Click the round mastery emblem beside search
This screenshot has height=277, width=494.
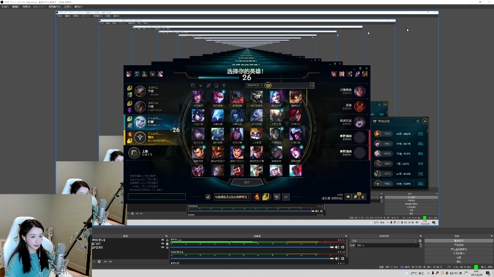click(268, 86)
